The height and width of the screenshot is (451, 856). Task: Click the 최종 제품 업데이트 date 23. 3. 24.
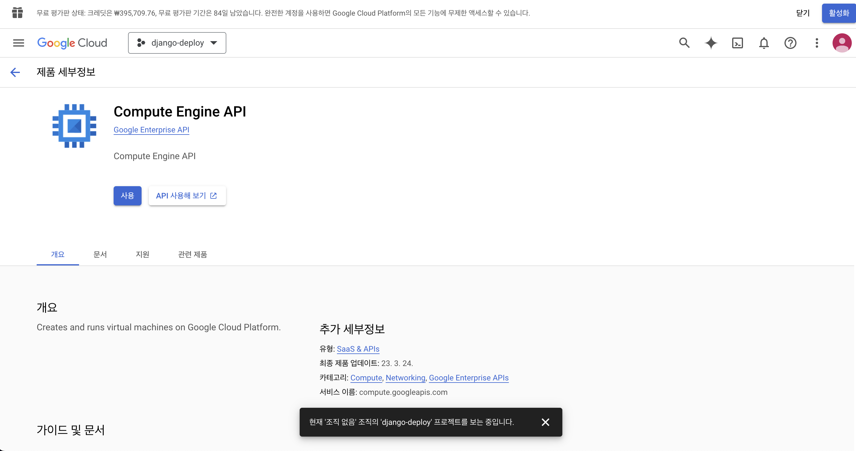397,363
